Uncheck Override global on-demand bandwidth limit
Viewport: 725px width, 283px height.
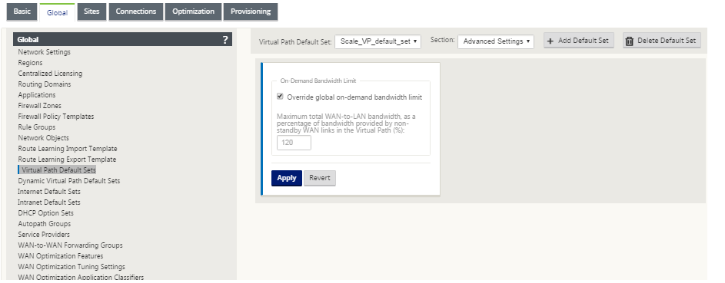coord(280,97)
